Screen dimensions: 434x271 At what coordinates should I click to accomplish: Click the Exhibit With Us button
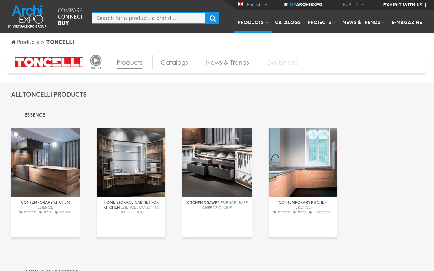403,5
